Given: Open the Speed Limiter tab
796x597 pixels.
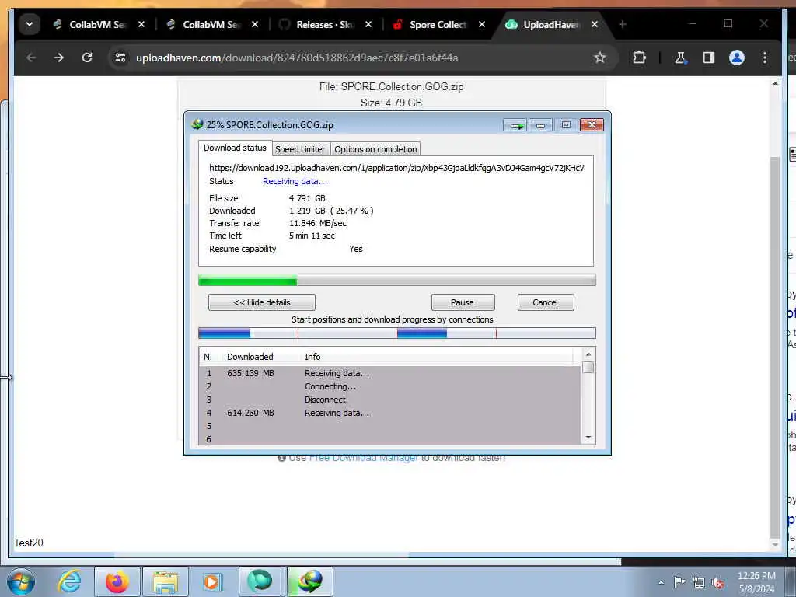Looking at the screenshot, I should (300, 149).
